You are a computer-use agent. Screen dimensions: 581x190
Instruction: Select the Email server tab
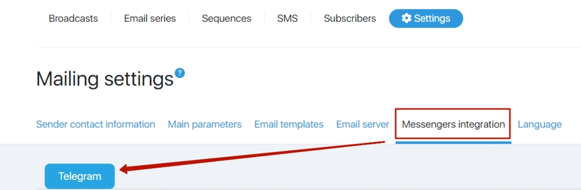tap(362, 124)
